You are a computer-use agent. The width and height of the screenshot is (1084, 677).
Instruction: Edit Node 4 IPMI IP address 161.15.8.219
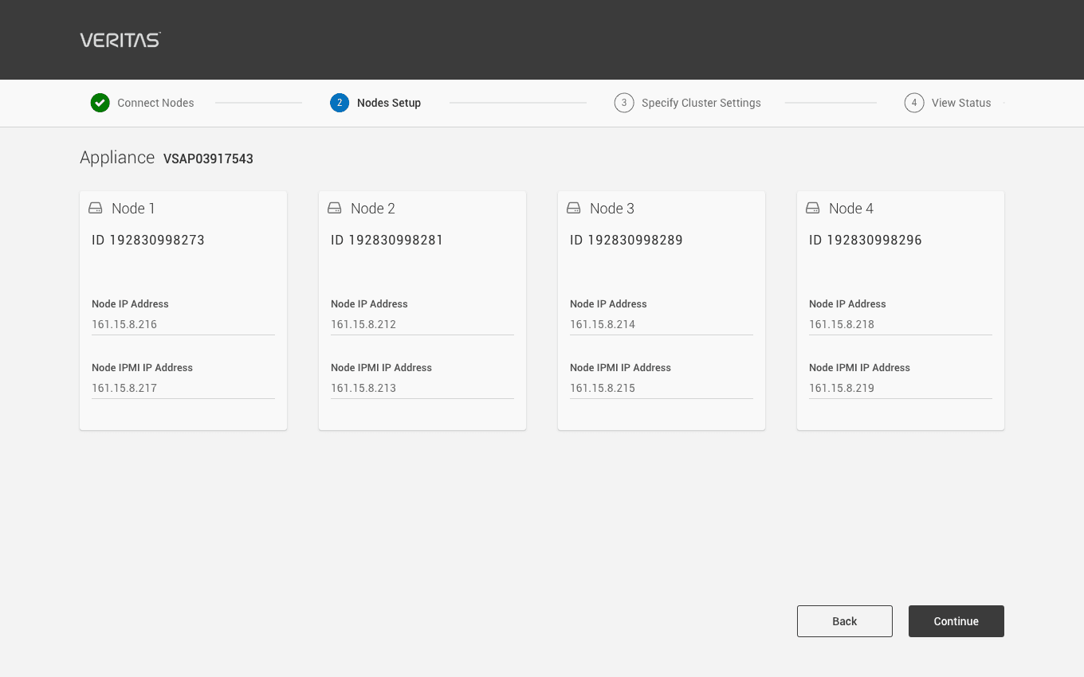click(901, 388)
